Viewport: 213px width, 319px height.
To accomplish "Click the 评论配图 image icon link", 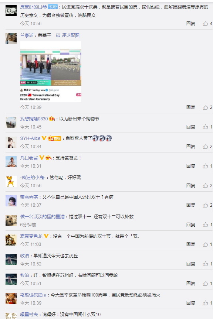I will point(68,35).
